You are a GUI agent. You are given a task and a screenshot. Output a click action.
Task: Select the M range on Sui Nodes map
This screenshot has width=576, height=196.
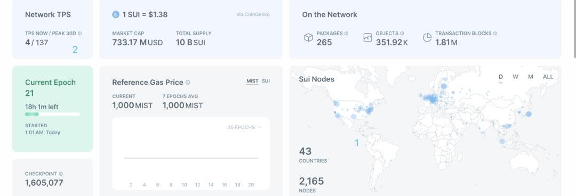531,77
